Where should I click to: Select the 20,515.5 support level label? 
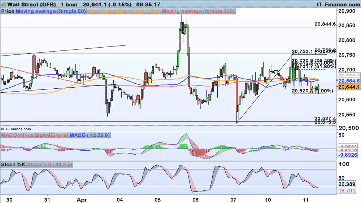[x=325, y=122]
